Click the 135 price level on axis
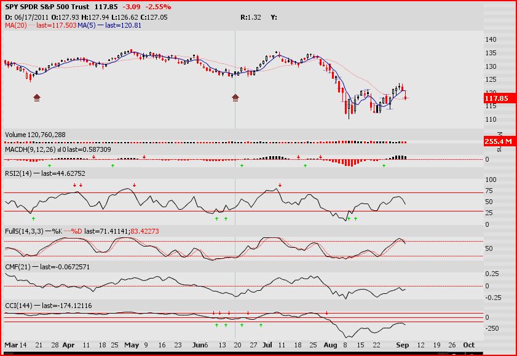517x356 pixels. pos(491,53)
